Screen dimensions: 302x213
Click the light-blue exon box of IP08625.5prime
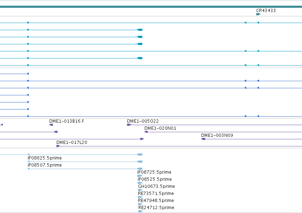click(x=140, y=162)
